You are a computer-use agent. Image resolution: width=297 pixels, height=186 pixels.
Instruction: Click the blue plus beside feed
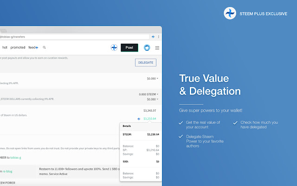37,47
